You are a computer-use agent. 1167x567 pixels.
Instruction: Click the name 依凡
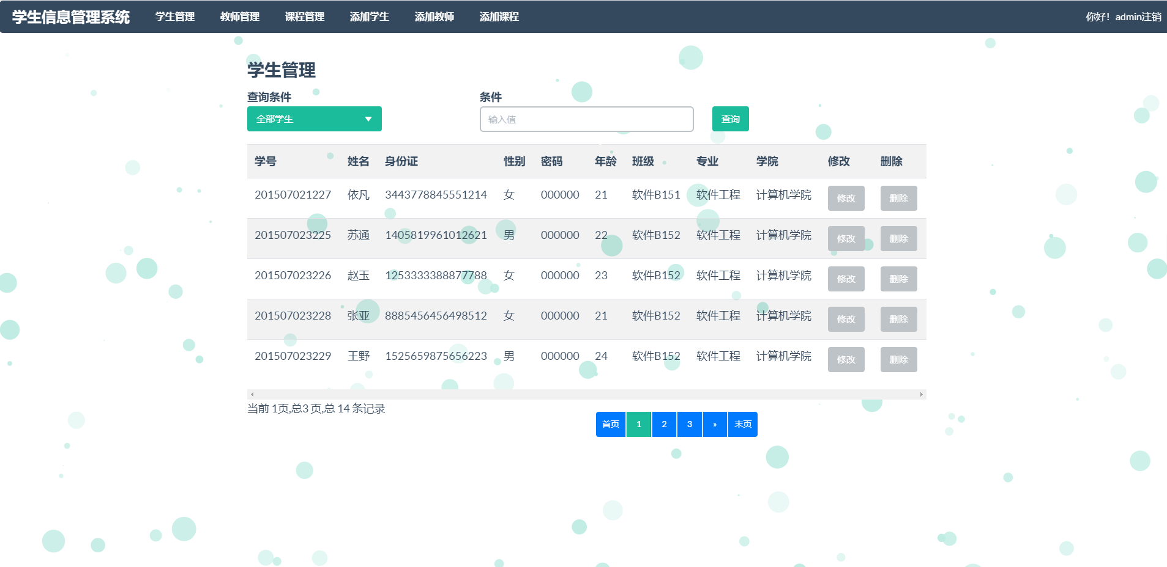[x=359, y=194]
